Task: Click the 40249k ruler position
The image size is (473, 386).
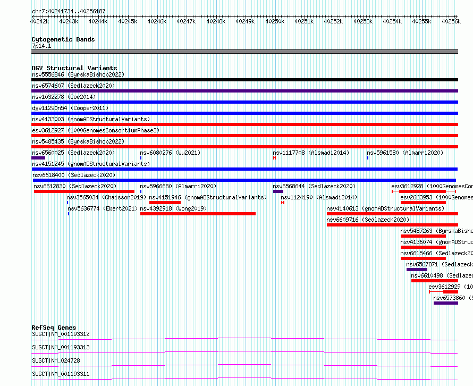Action: tap(245, 21)
